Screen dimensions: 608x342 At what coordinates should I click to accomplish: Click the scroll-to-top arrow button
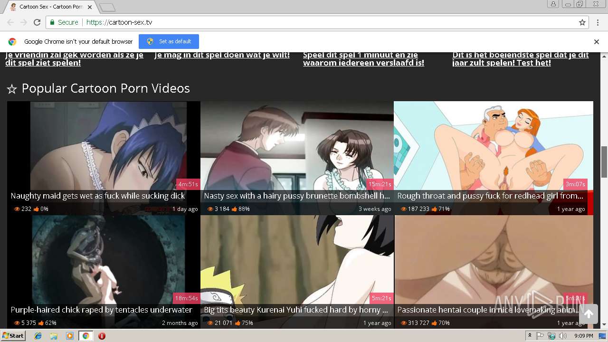[x=589, y=314]
